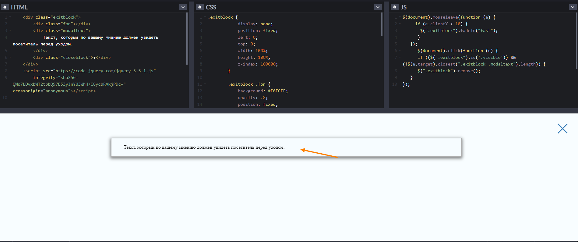Click CSS line "width: 100%;"

253,51
